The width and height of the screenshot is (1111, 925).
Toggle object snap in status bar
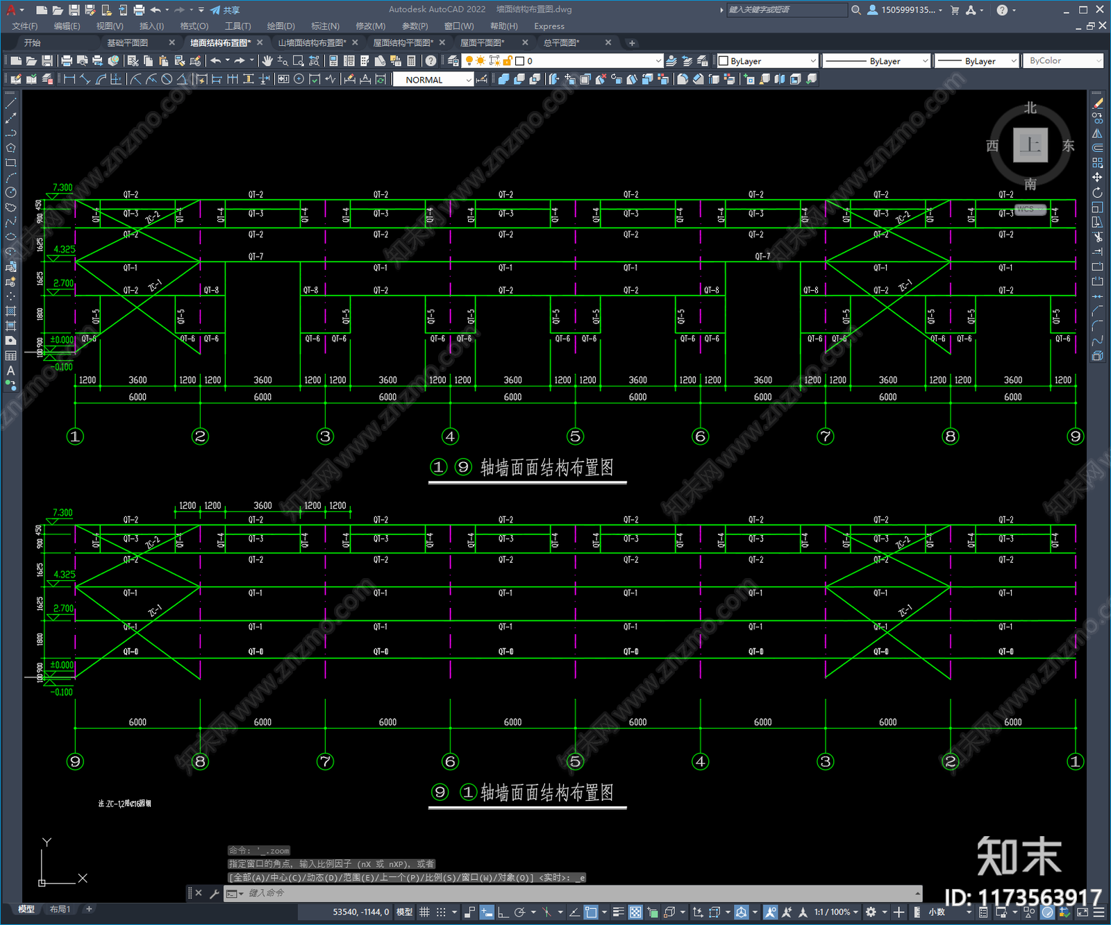pyautogui.click(x=591, y=912)
